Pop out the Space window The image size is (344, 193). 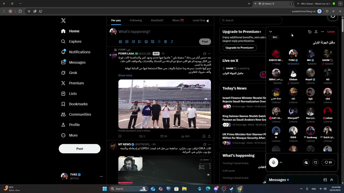[310, 32]
